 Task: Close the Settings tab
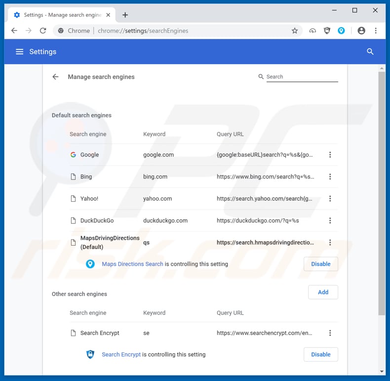[x=108, y=15]
